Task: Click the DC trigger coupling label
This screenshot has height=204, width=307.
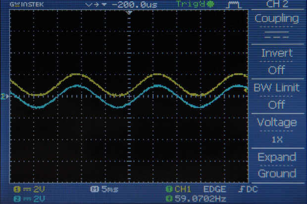Action: tap(252, 189)
